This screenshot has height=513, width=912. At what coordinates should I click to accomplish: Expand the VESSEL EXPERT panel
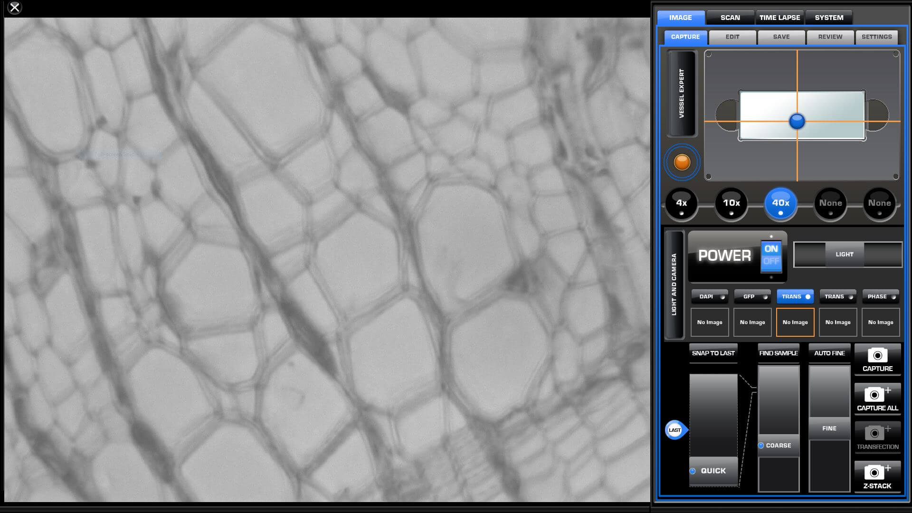point(681,94)
